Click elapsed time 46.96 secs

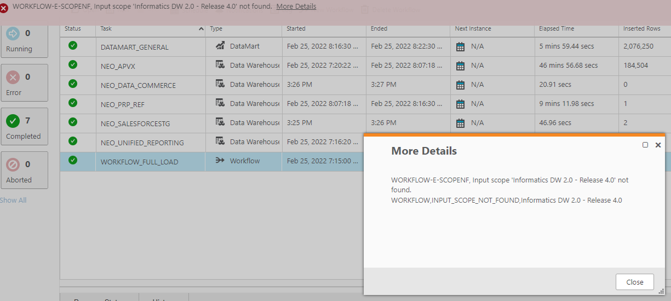[555, 123]
